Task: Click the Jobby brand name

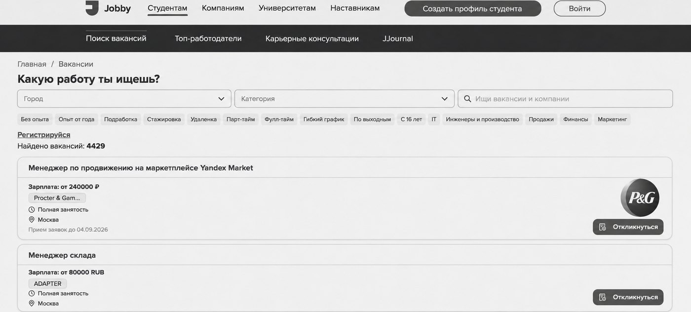Action: click(x=117, y=8)
